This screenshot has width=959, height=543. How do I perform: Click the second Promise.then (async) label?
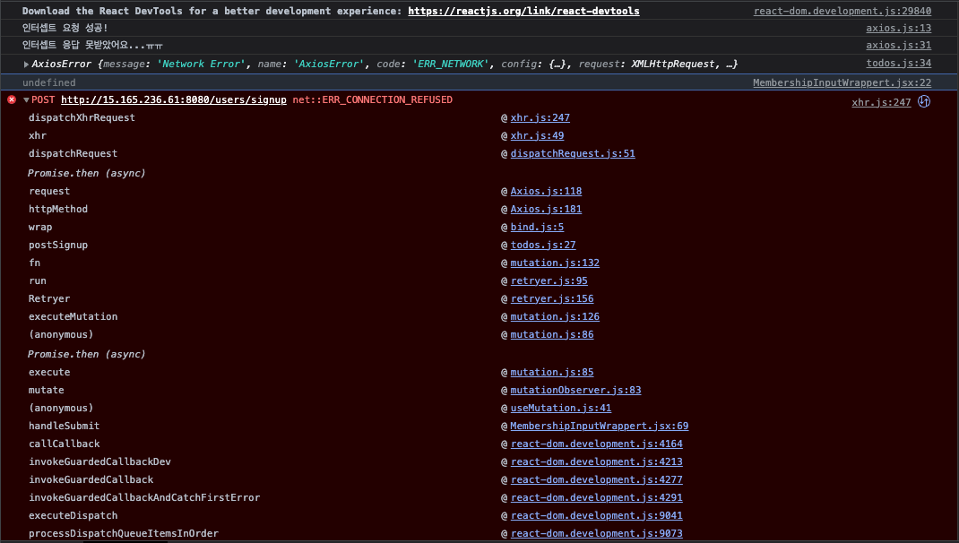pos(86,354)
